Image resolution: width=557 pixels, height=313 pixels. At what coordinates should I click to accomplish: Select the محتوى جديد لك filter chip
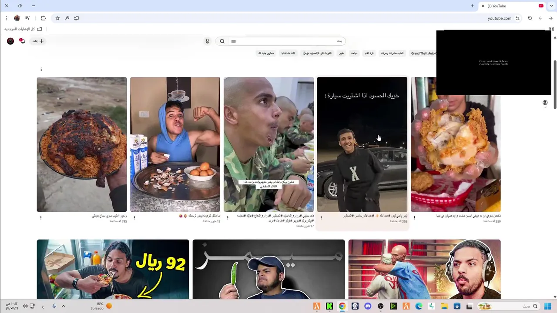[266, 53]
